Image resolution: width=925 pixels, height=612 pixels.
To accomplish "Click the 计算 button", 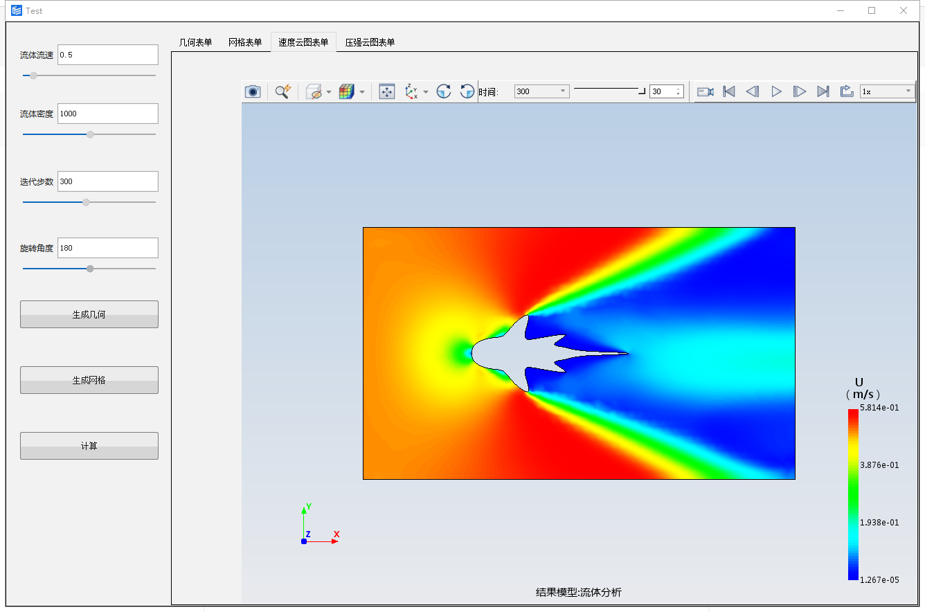I will click(89, 446).
